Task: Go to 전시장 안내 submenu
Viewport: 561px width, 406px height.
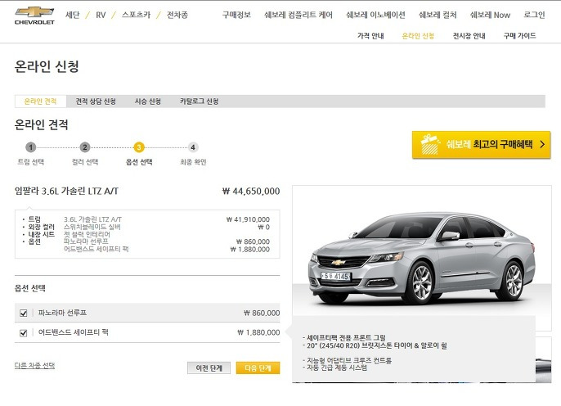Action: pyautogui.click(x=469, y=36)
